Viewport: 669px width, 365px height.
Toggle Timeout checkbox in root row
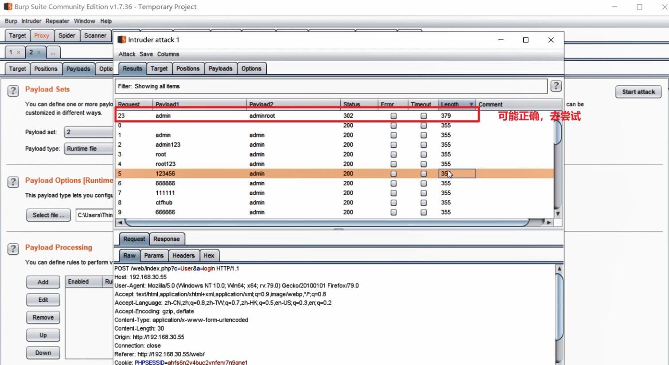424,154
